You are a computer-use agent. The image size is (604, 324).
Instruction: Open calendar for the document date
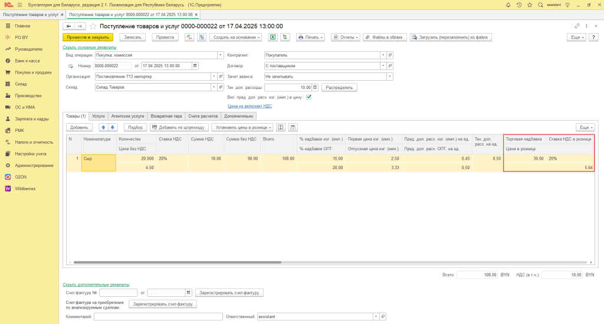195,66
